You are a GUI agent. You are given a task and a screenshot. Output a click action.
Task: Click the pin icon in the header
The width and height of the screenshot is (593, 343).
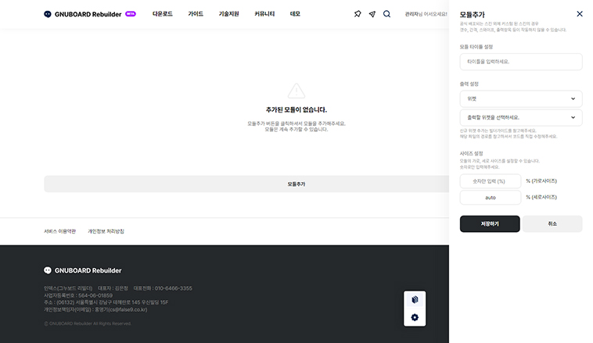point(358,14)
